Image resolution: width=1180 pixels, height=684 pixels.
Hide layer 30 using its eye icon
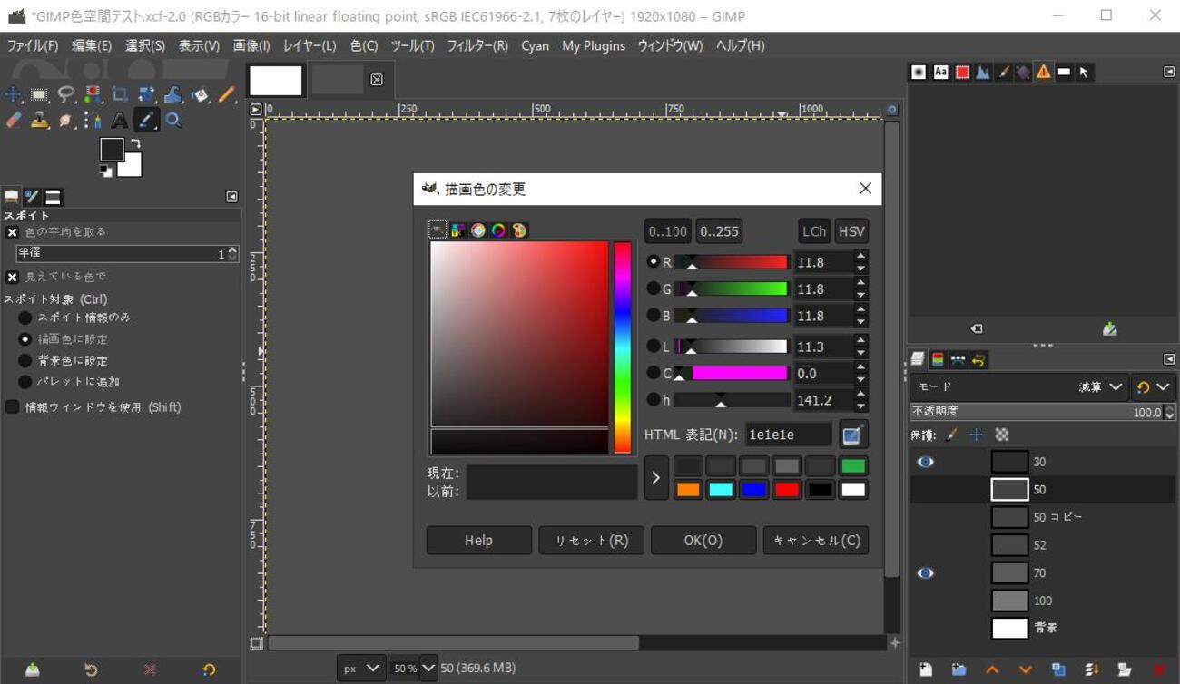[925, 462]
